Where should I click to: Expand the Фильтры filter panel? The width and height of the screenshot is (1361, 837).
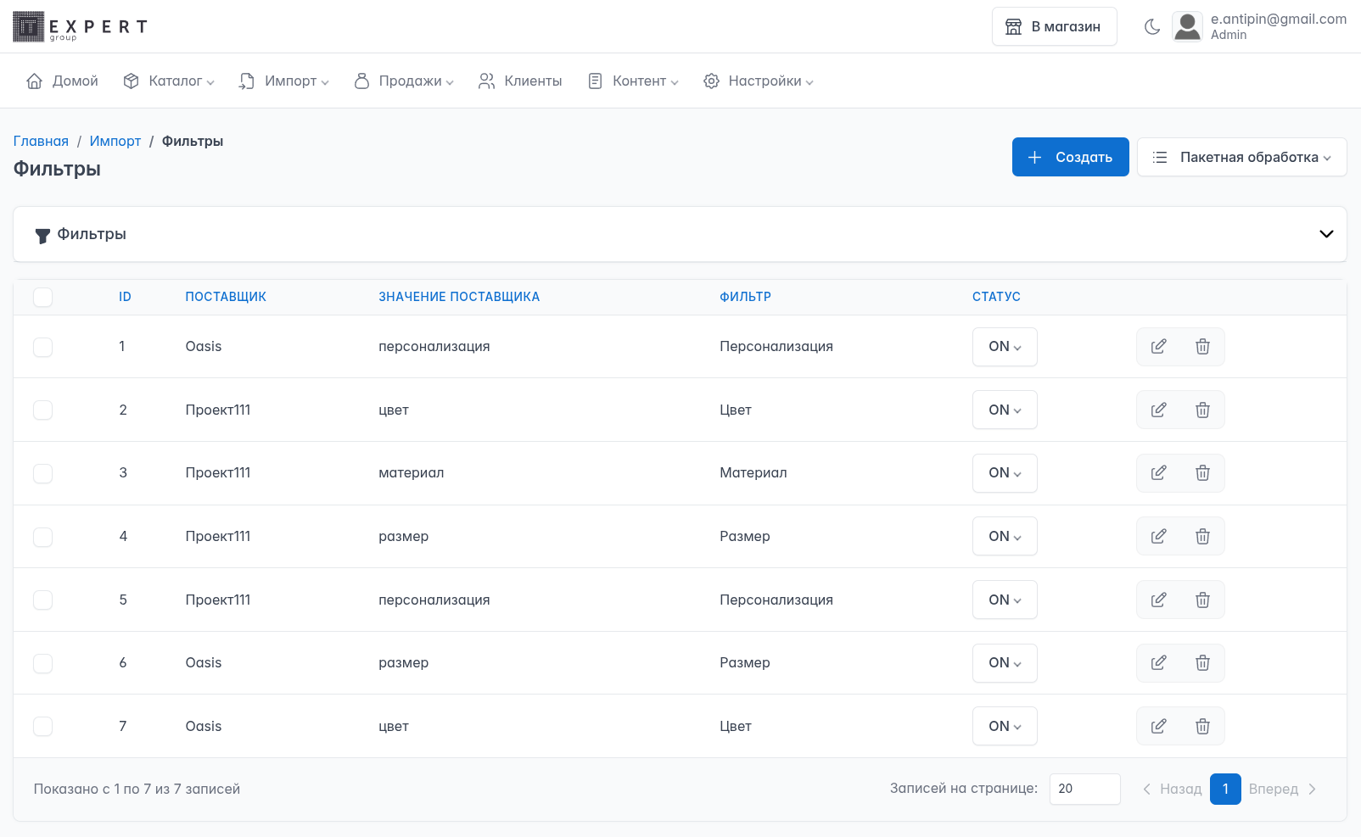pos(1325,234)
